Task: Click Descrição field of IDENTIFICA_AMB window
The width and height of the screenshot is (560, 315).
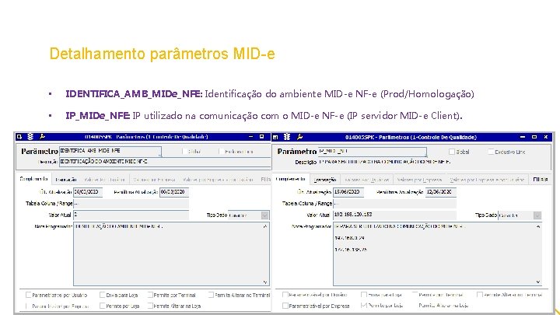Action: 165,162
